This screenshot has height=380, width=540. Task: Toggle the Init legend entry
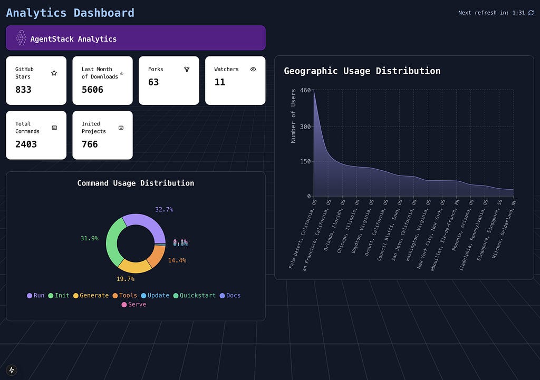(59, 295)
